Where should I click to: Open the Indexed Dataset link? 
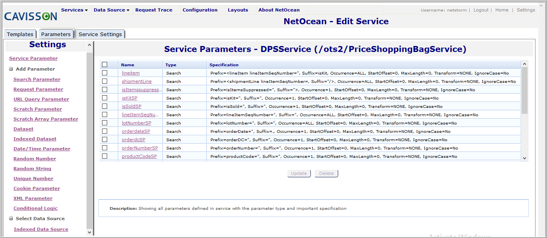(35, 139)
